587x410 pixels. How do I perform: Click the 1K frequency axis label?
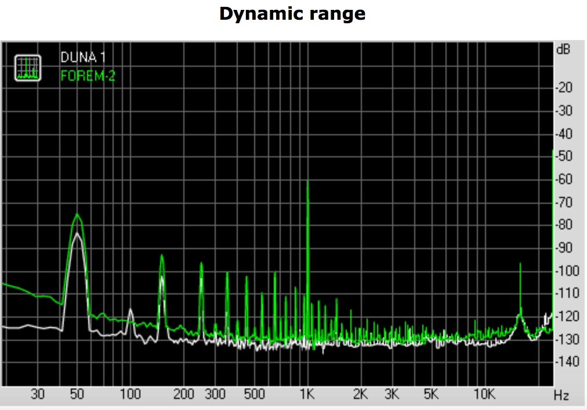pyautogui.click(x=307, y=395)
